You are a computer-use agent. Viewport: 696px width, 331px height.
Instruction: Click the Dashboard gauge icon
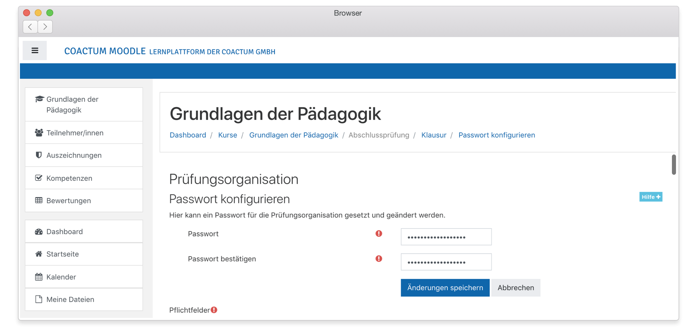pos(39,231)
